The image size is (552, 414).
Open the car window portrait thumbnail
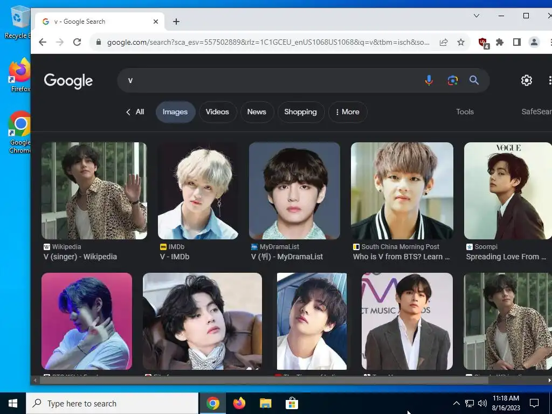click(x=312, y=321)
